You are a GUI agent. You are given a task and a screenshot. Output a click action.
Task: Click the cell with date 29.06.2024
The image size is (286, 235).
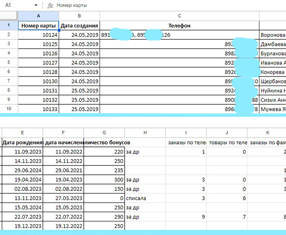tap(22, 170)
